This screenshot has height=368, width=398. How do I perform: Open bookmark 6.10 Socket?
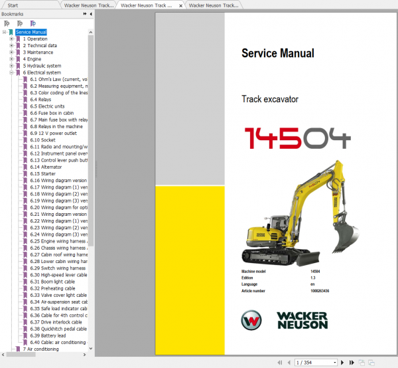[42, 140]
